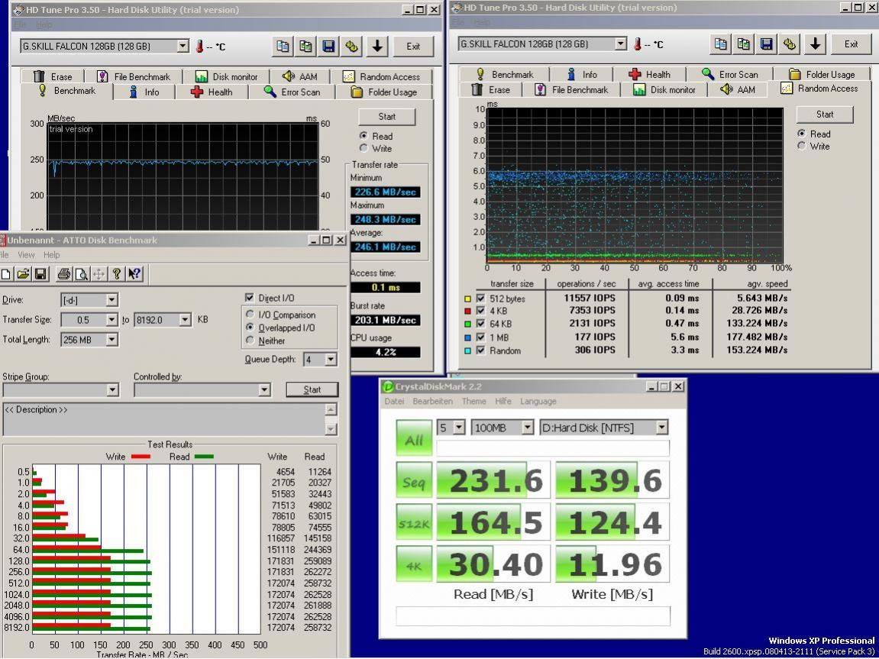
Task: Click Exit button in left HD Tune window
Action: (x=413, y=47)
